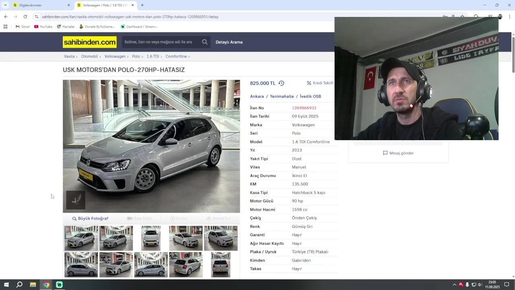
Task: Click the Ankara location link
Action: 257,96
